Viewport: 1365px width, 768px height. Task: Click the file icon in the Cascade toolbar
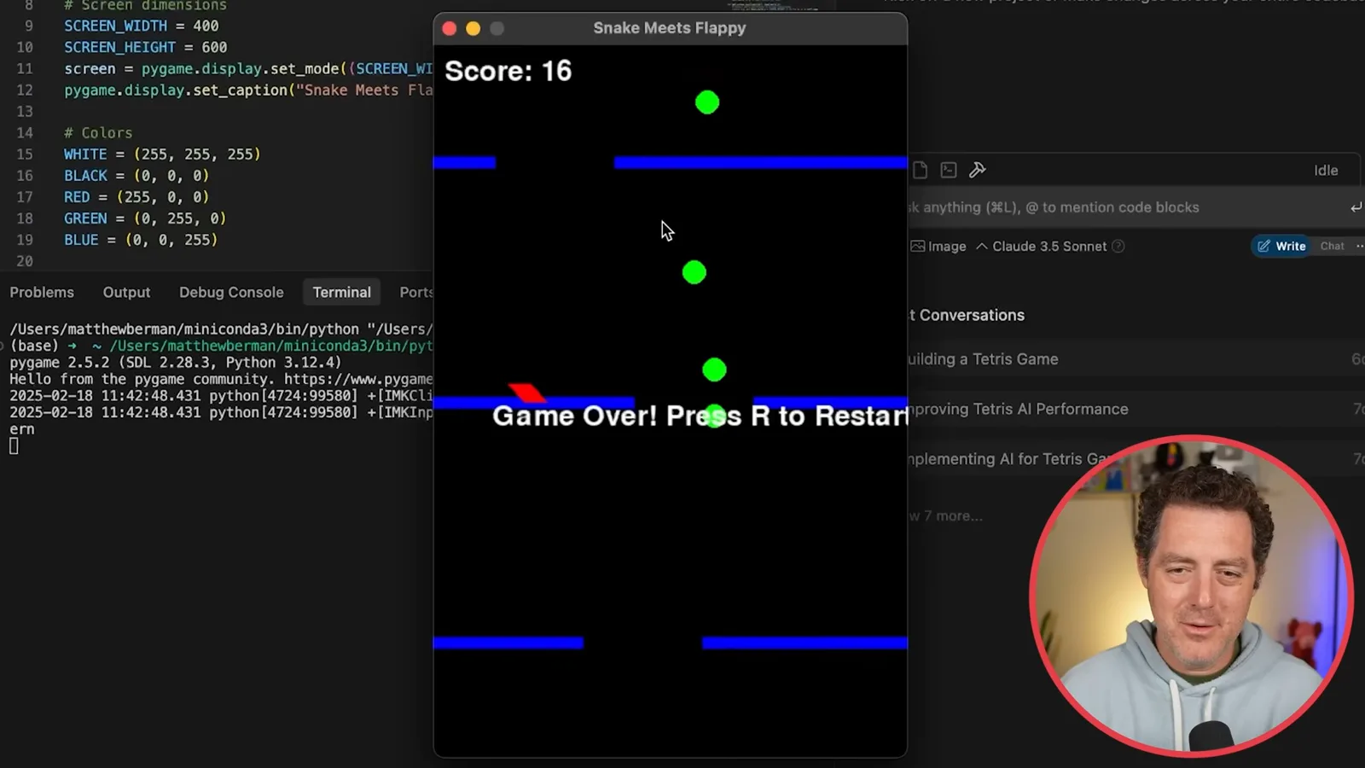point(920,170)
